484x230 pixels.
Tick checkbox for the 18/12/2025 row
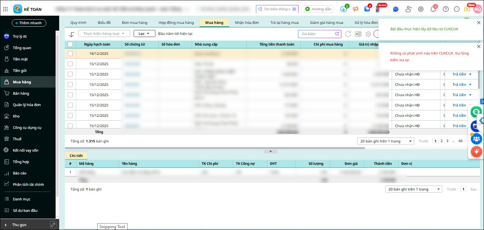coord(70,53)
